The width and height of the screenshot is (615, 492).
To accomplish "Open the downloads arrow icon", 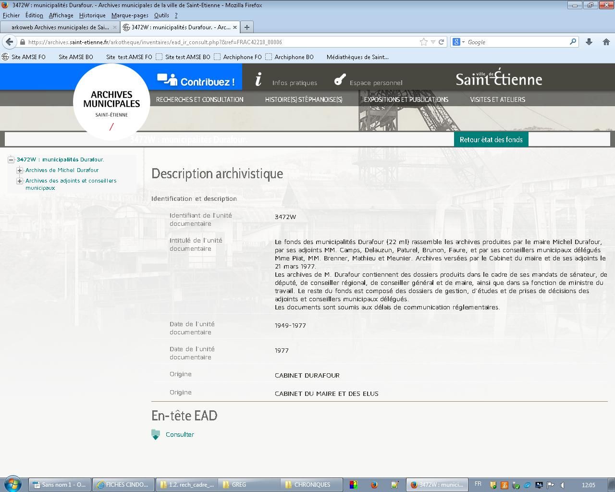I will coord(589,42).
